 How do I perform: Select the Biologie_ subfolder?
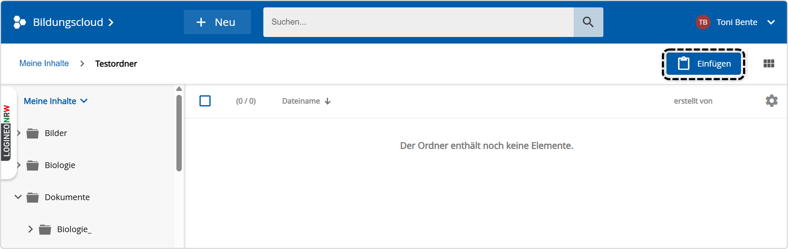click(74, 229)
